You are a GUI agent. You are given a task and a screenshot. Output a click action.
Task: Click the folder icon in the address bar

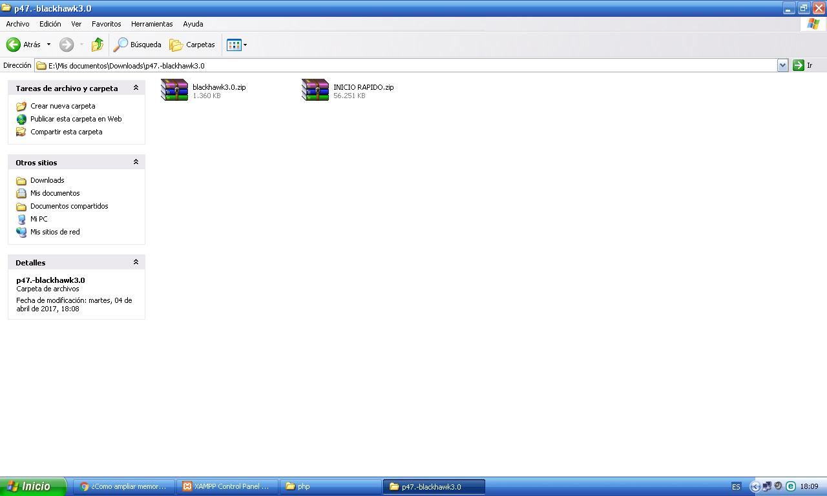41,65
